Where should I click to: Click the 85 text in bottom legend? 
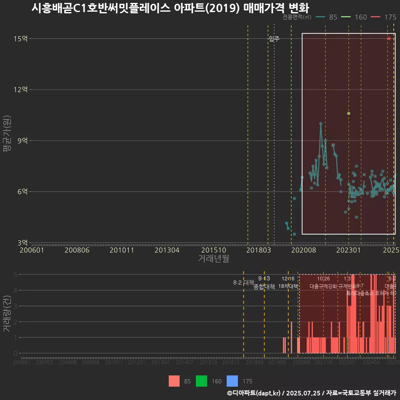click(x=187, y=381)
